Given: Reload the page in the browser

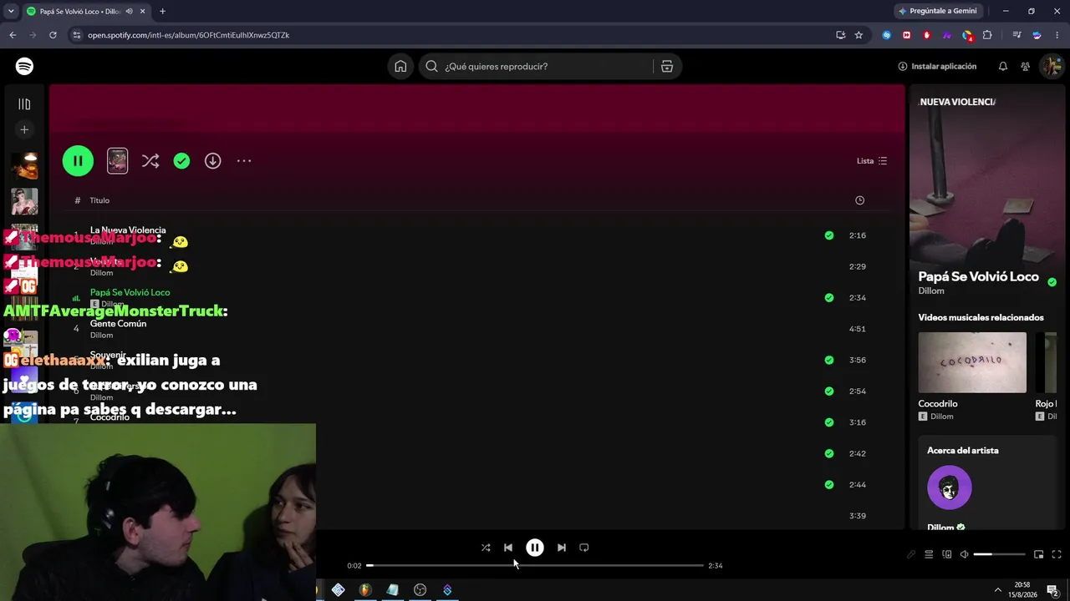Looking at the screenshot, I should point(53,35).
